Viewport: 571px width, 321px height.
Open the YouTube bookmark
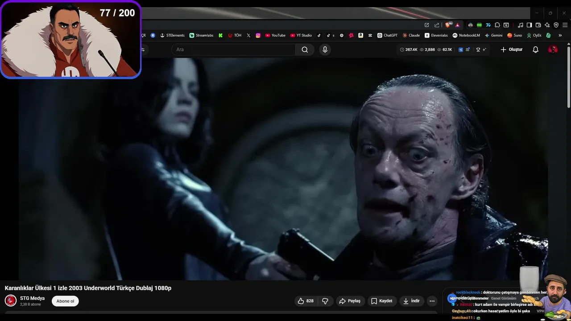click(275, 35)
